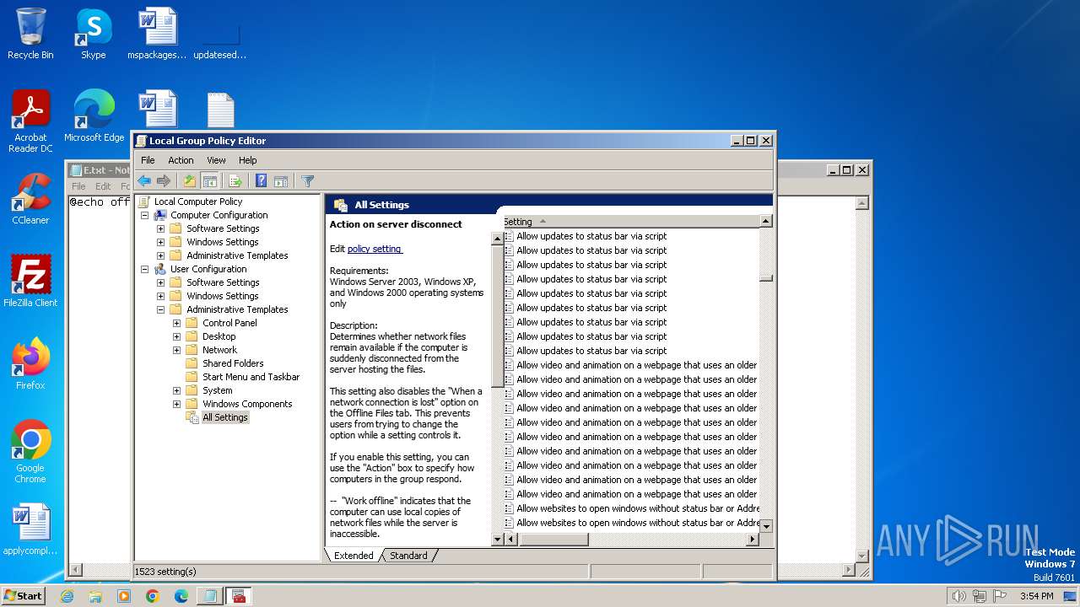Open Microsoft Edge desktop shortcut
This screenshot has height=607, width=1080.
click(x=94, y=116)
